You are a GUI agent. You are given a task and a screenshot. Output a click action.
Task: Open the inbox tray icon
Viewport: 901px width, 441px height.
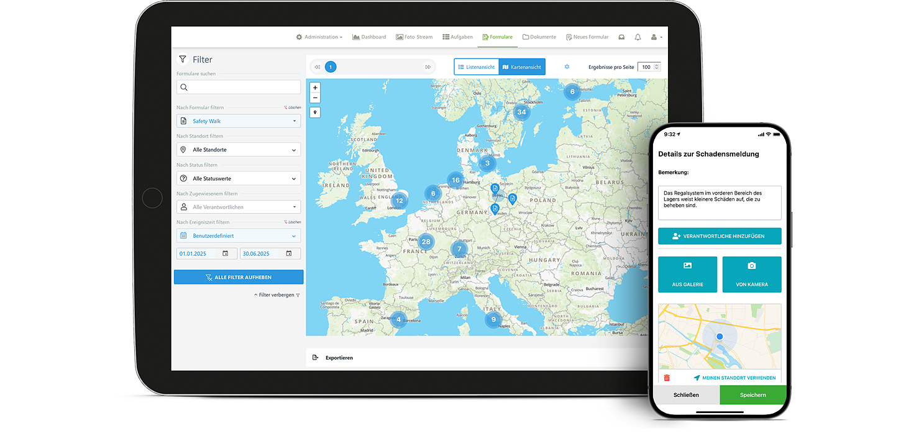pos(621,37)
